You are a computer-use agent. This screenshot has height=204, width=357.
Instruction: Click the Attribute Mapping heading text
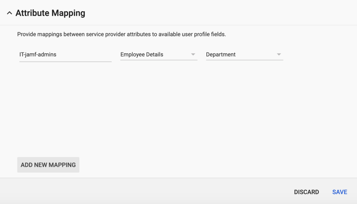[50, 13]
